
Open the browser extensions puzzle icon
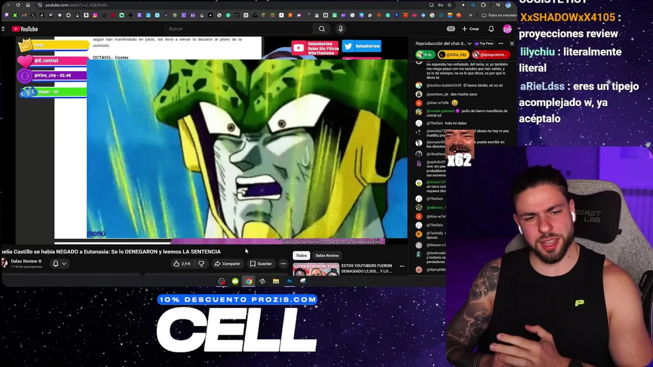pyautogui.click(x=483, y=5)
